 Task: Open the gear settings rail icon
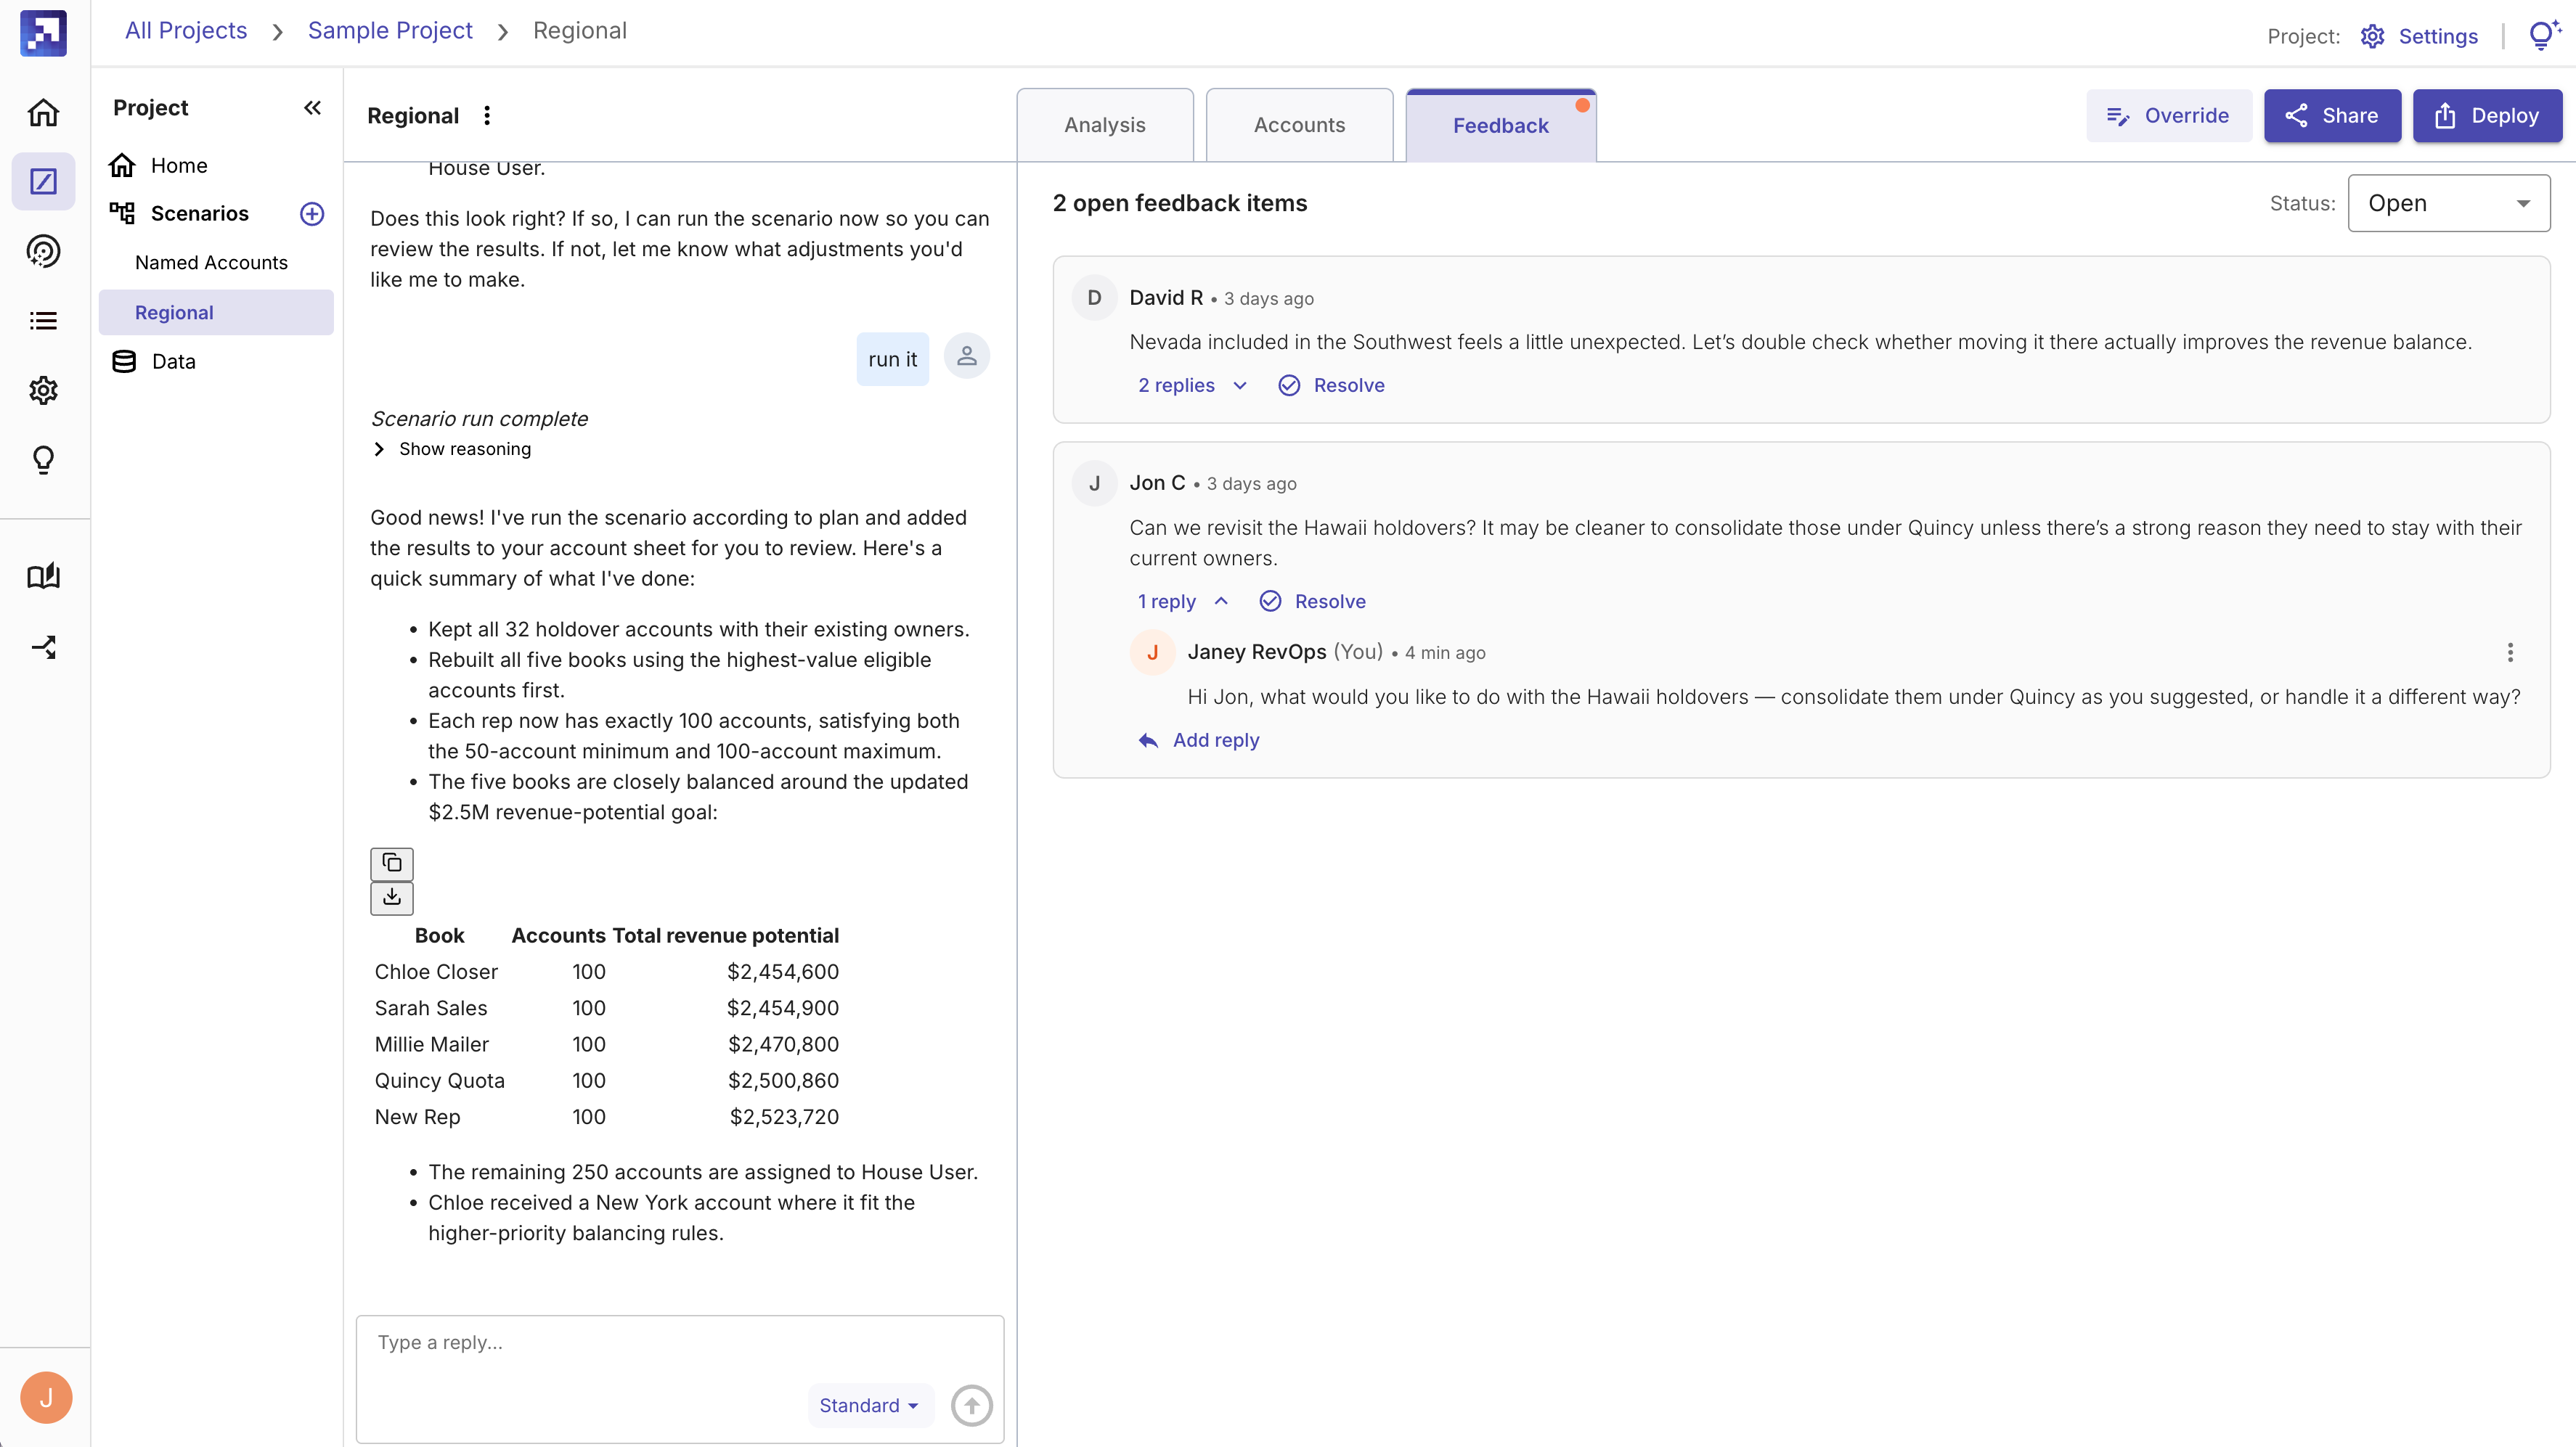[43, 390]
